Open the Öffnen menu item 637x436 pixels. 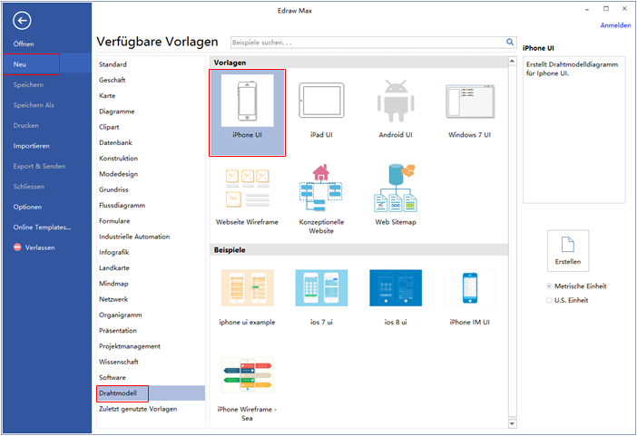click(24, 44)
